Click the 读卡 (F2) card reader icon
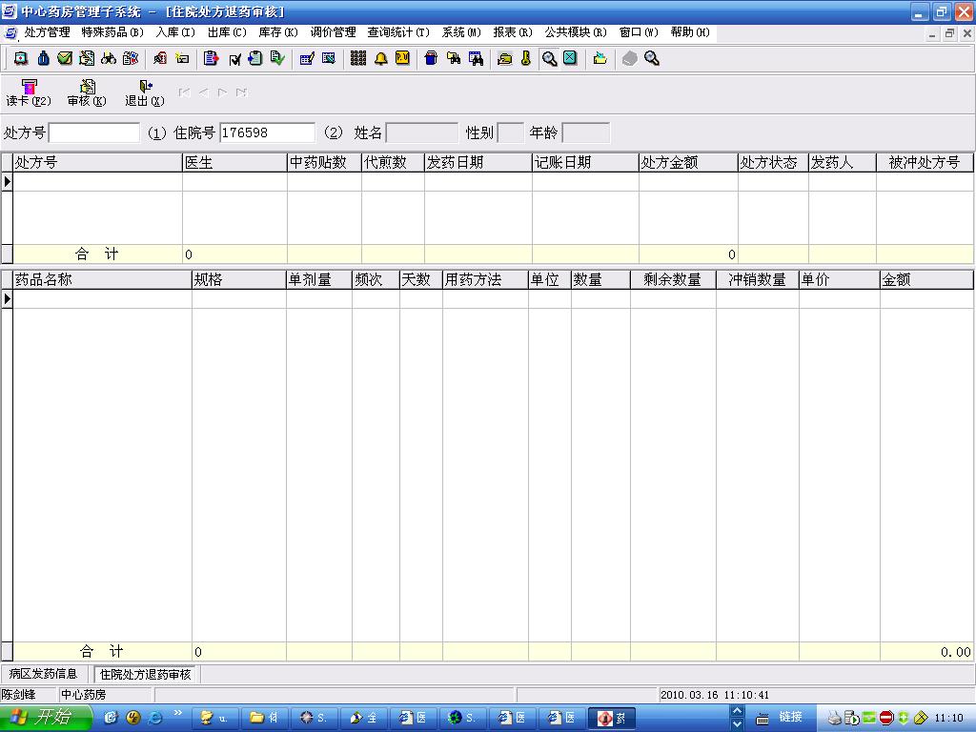 pyautogui.click(x=29, y=92)
